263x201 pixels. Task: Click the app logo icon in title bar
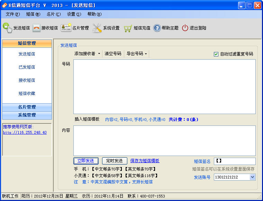coord(4,6)
